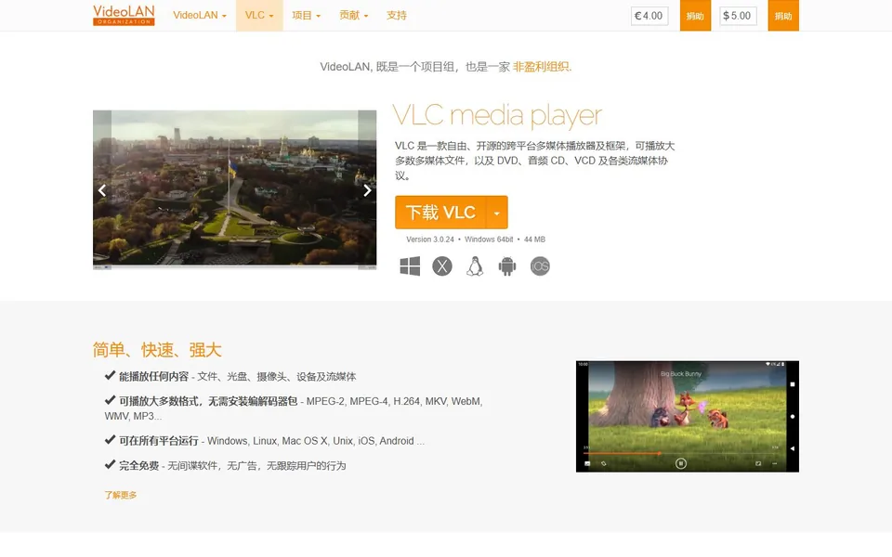
Task: Click the orange progress bar in player screenshot
Action: [x=622, y=454]
